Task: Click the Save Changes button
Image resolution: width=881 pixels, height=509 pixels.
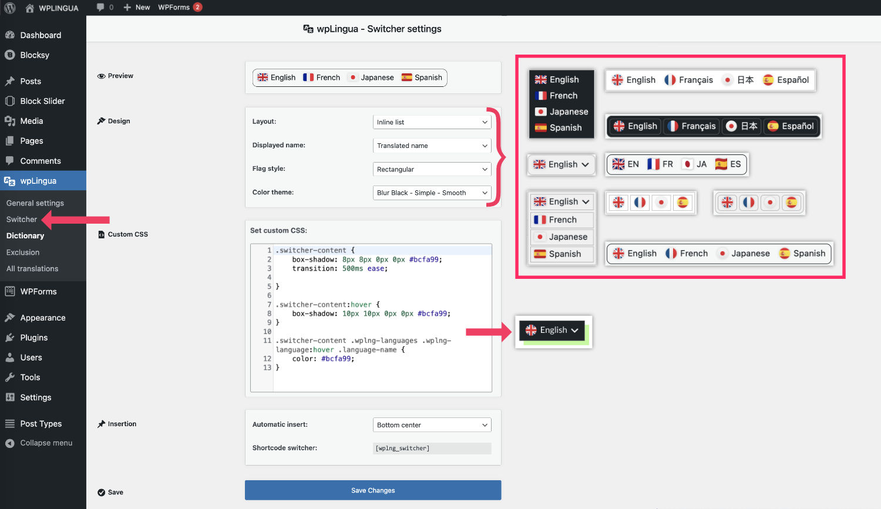Action: pyautogui.click(x=373, y=490)
